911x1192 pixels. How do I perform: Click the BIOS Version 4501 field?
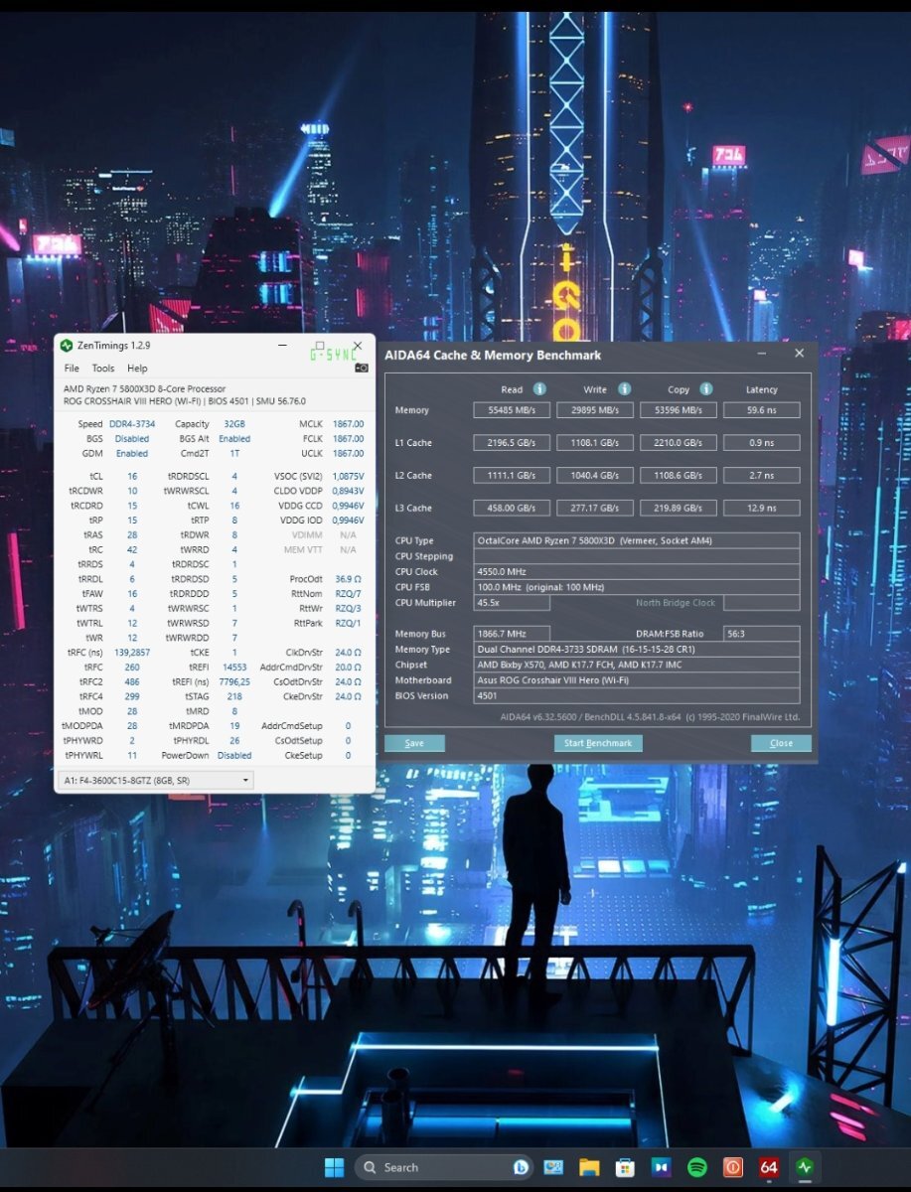(x=637, y=696)
